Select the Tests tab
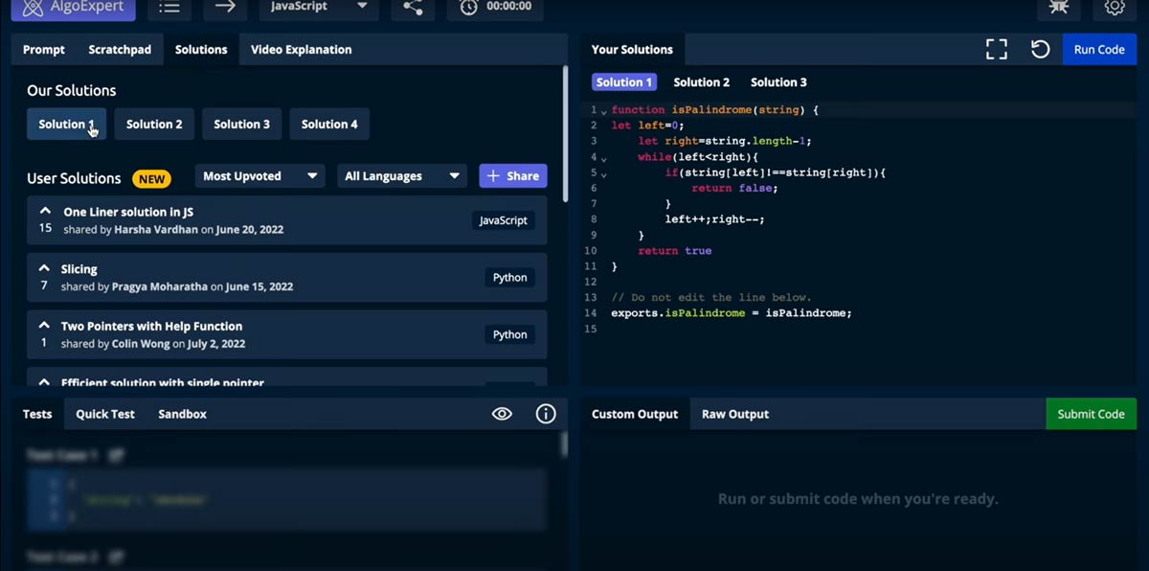Image resolution: width=1149 pixels, height=571 pixels. [x=37, y=414]
